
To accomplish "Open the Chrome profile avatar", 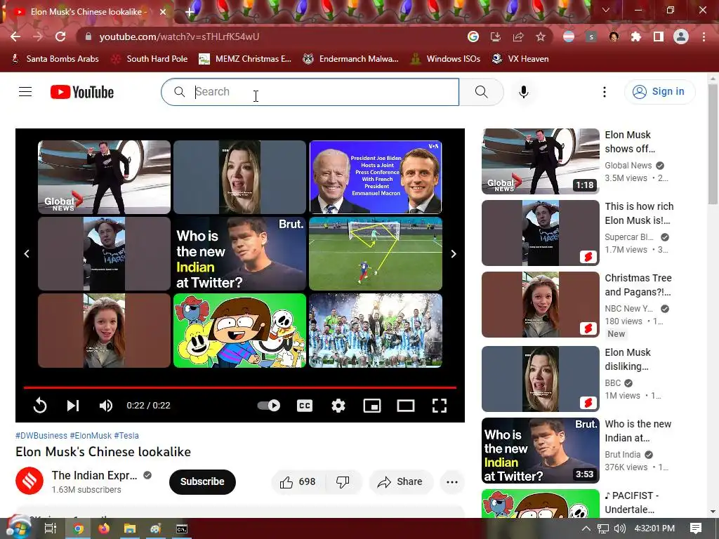I will [x=681, y=36].
